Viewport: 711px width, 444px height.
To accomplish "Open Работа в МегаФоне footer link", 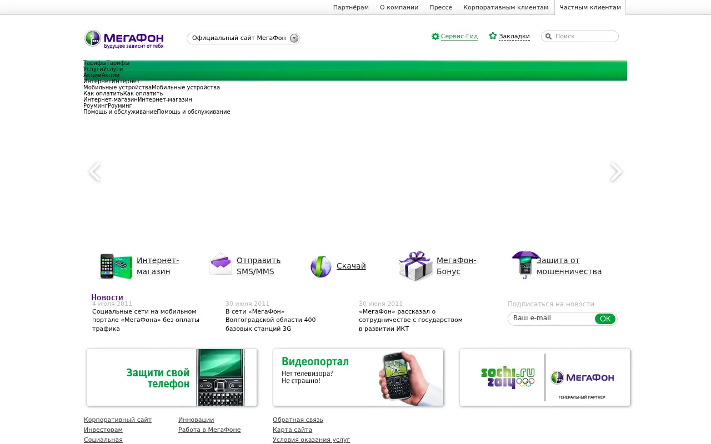I will tap(209, 430).
